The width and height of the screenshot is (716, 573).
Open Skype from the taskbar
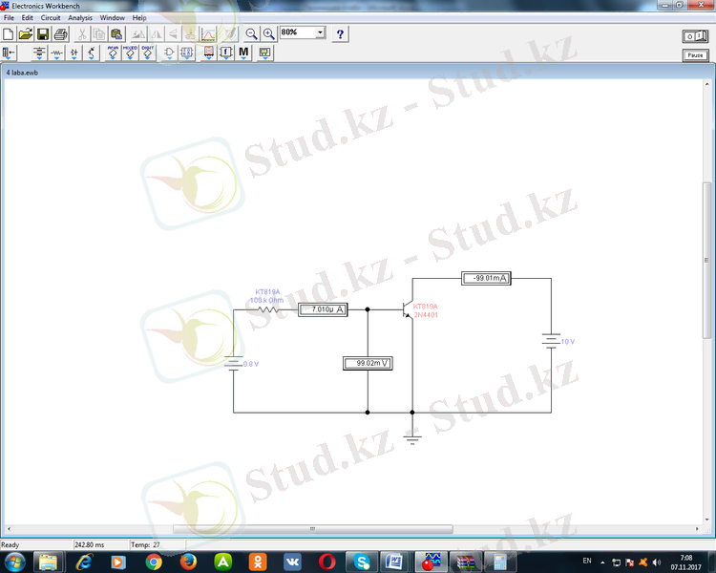point(362,562)
